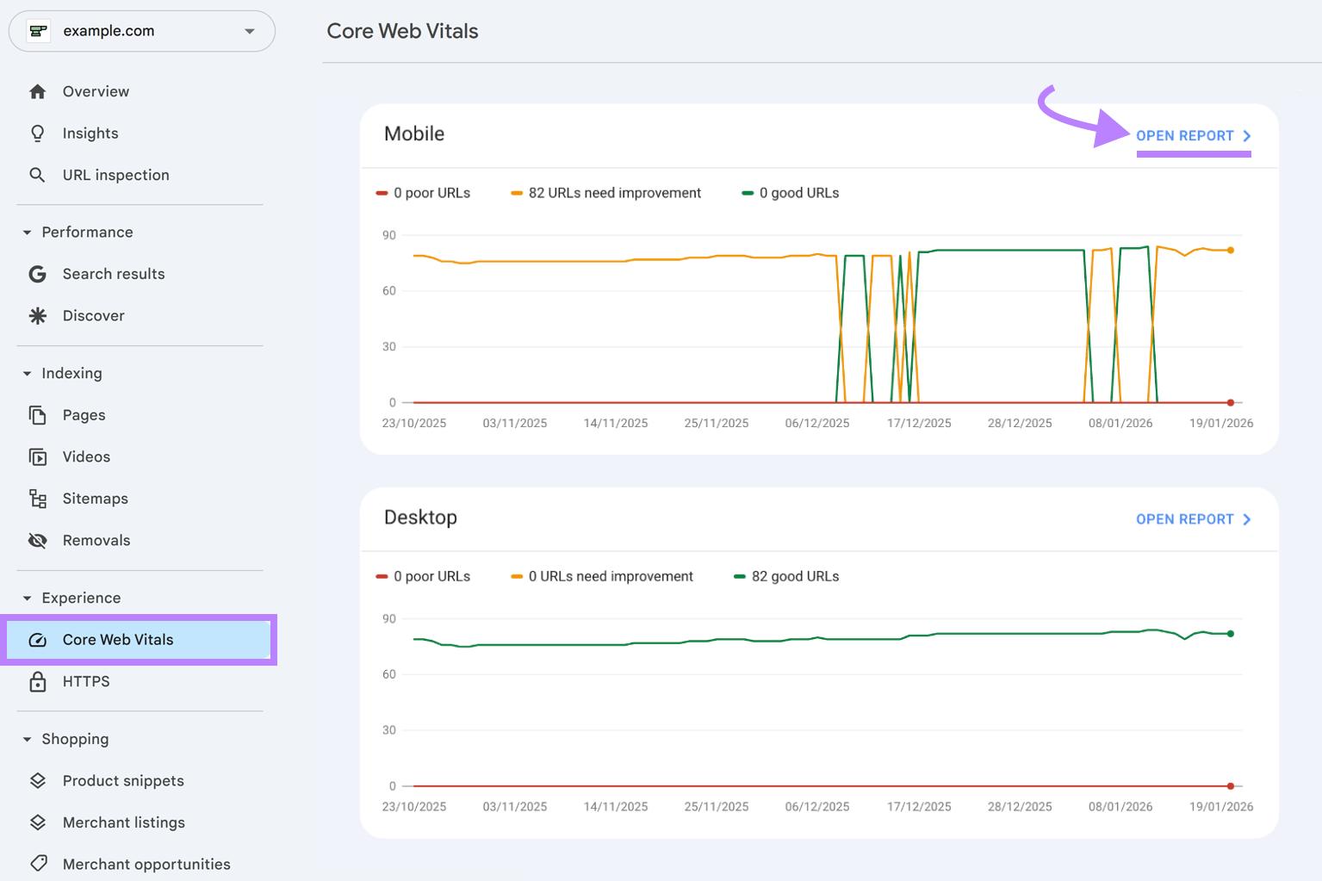This screenshot has height=881, width=1322.
Task: Click the Insights lightbulb icon
Action: (x=38, y=133)
